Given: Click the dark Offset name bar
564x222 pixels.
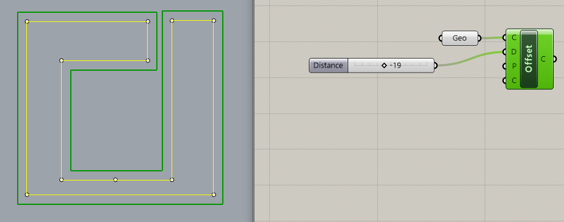Looking at the screenshot, I should (529, 59).
